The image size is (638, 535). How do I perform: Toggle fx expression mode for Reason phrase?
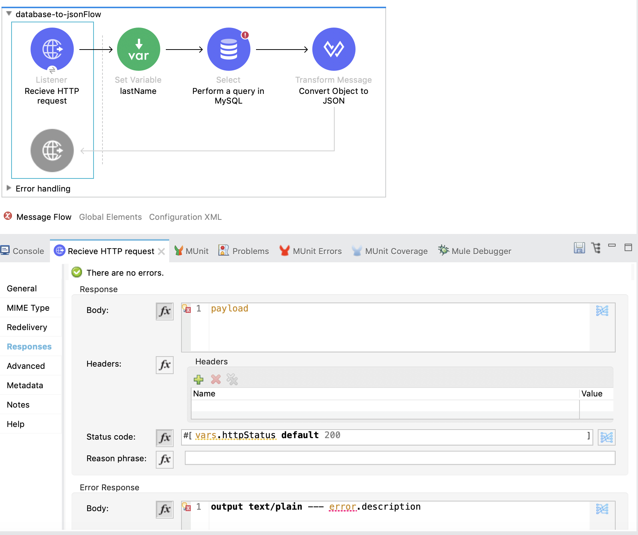pos(165,459)
